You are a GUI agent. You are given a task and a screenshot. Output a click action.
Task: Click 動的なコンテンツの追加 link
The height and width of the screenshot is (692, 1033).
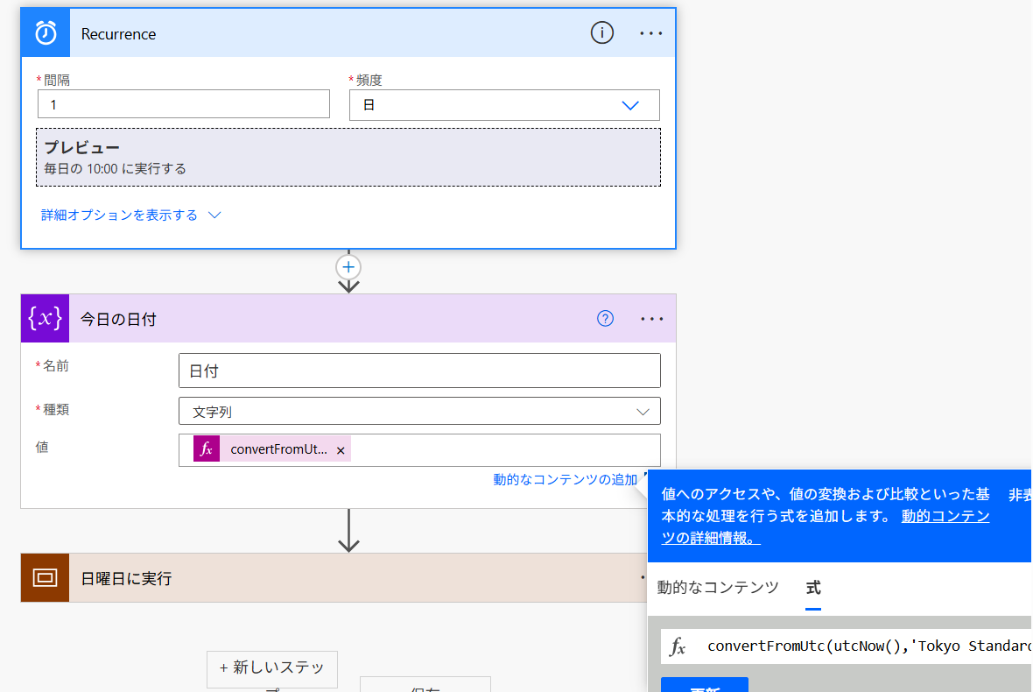coord(566,479)
